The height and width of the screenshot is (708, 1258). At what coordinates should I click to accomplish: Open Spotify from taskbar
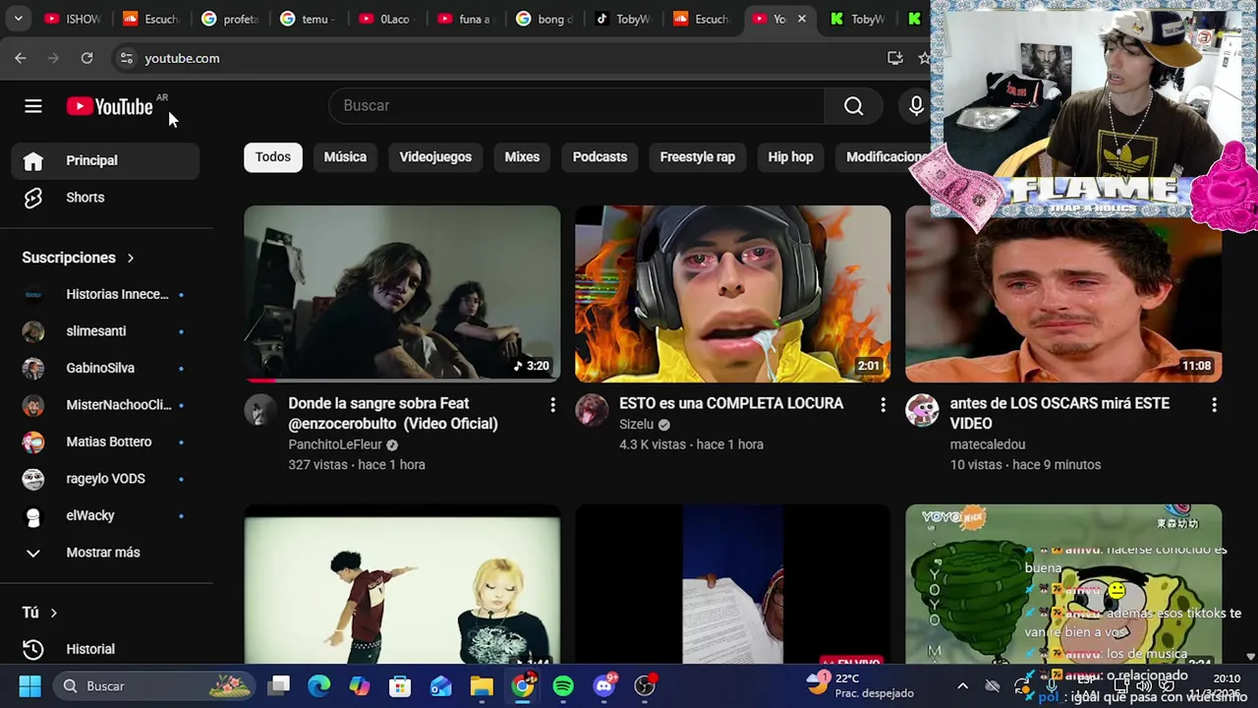coord(563,685)
